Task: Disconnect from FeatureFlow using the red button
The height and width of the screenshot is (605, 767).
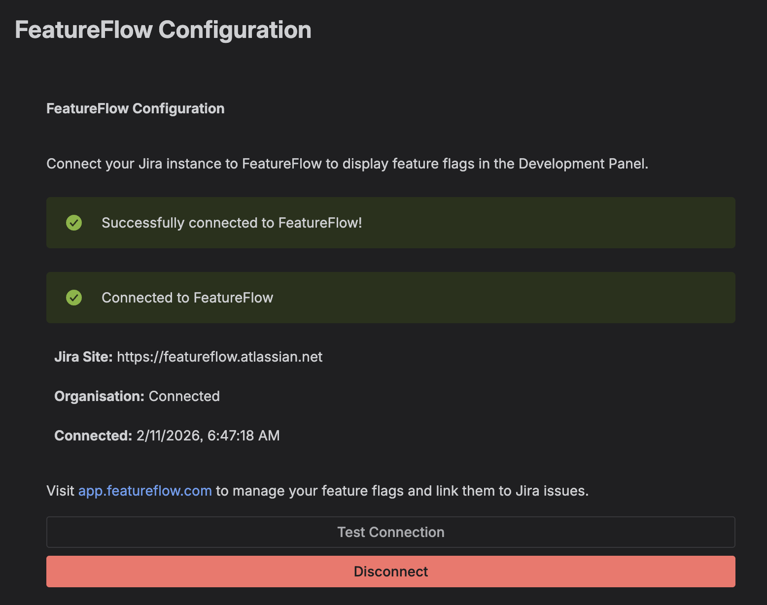Action: tap(390, 571)
